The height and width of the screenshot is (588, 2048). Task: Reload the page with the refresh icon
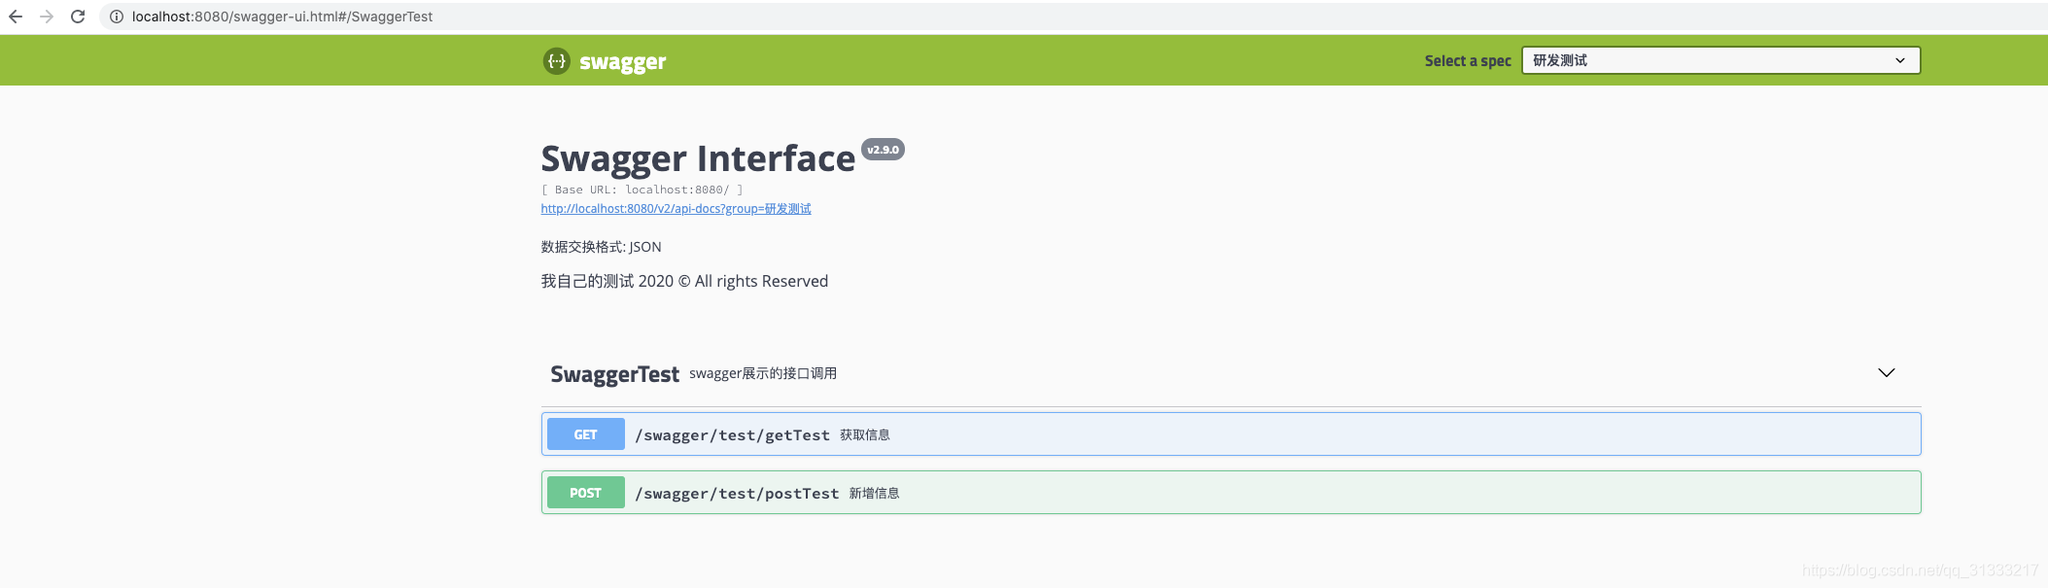78,17
